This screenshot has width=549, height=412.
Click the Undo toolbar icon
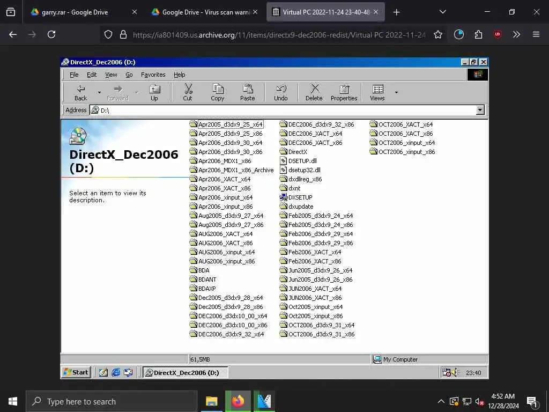[x=281, y=89]
